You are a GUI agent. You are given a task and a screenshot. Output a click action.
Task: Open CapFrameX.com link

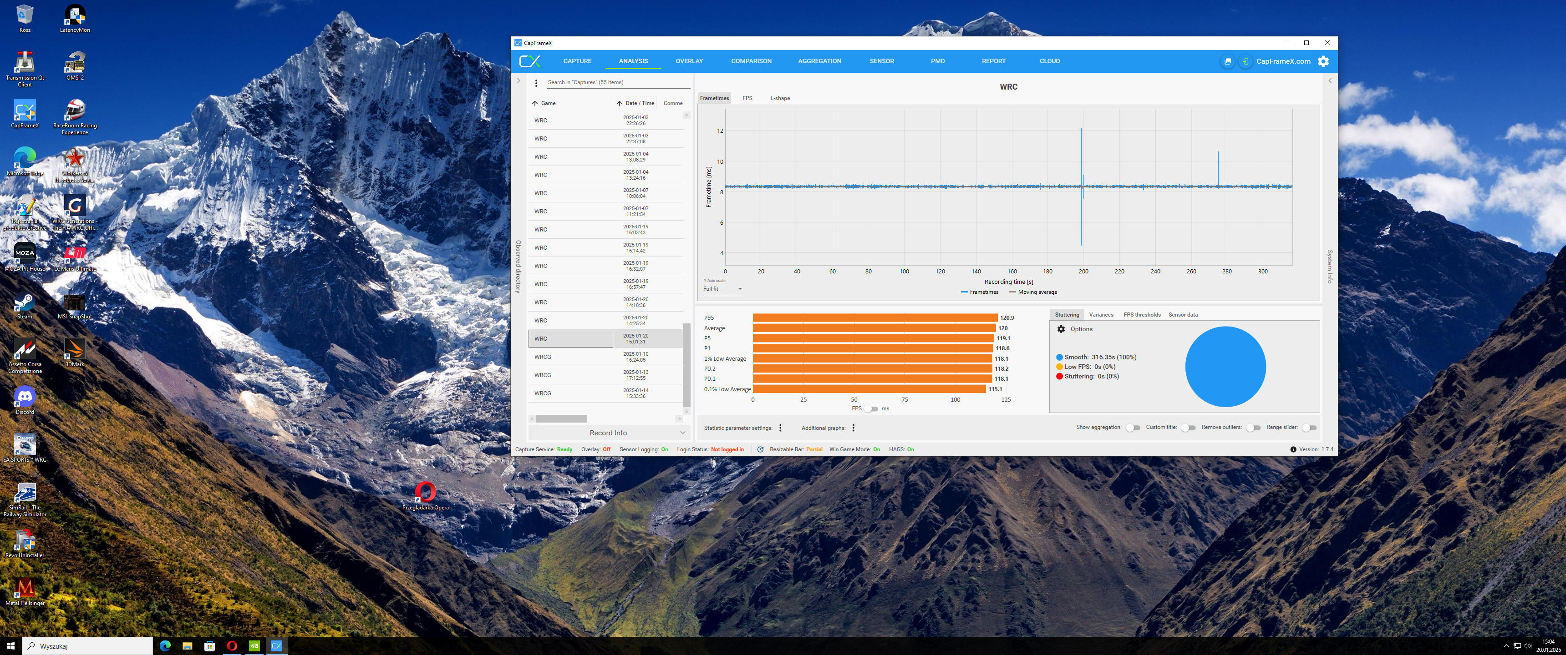point(1283,61)
